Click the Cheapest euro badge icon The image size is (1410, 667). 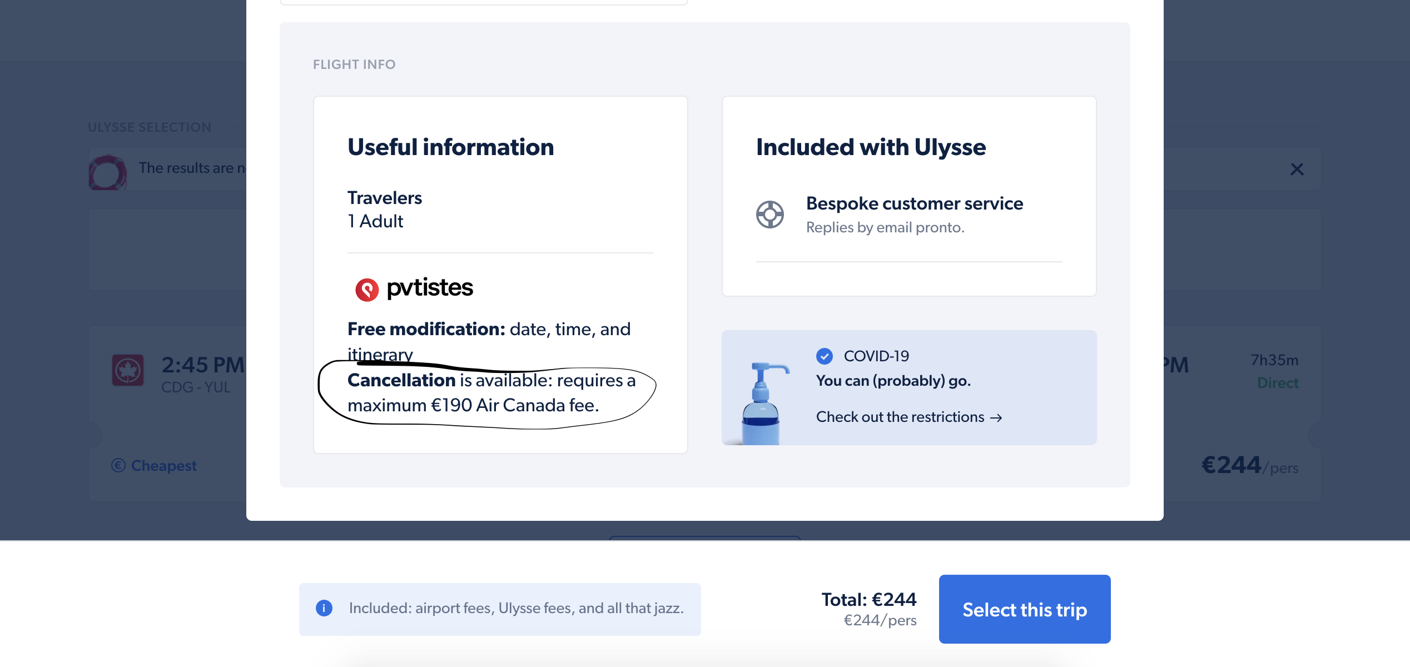pyautogui.click(x=118, y=465)
